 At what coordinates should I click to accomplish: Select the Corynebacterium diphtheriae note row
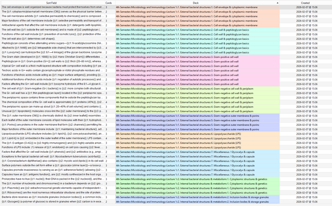tap(166, 161)
